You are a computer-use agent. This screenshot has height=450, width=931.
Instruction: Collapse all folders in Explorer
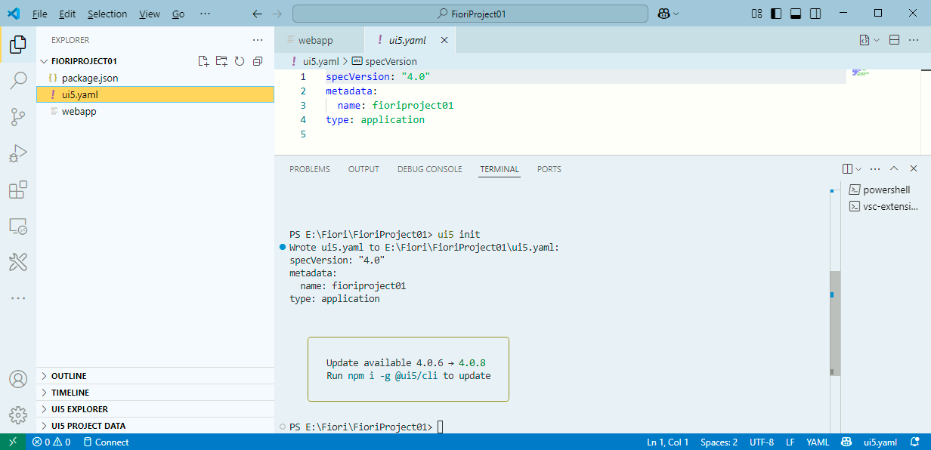tap(258, 61)
